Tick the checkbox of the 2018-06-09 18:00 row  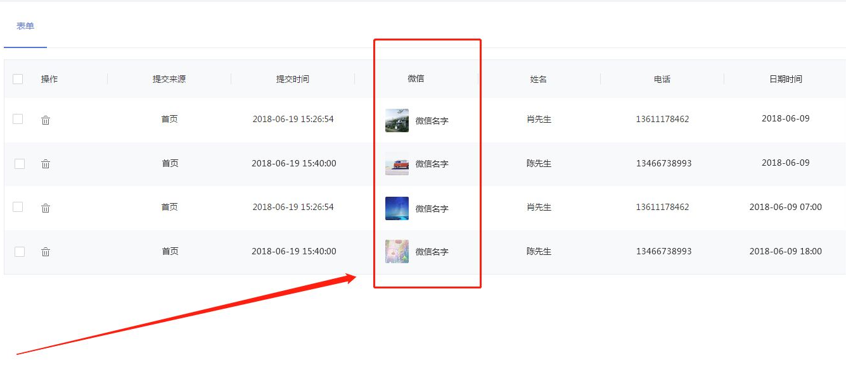20,251
